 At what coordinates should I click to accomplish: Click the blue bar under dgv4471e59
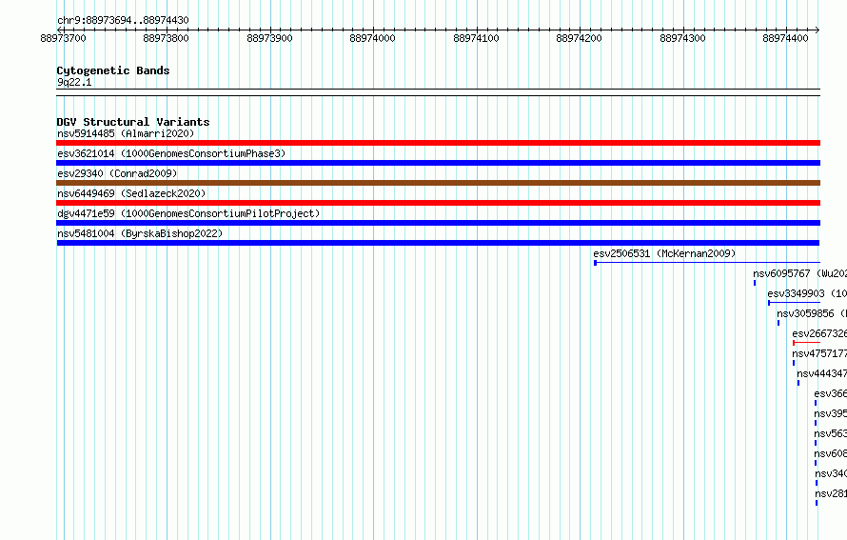[438, 223]
